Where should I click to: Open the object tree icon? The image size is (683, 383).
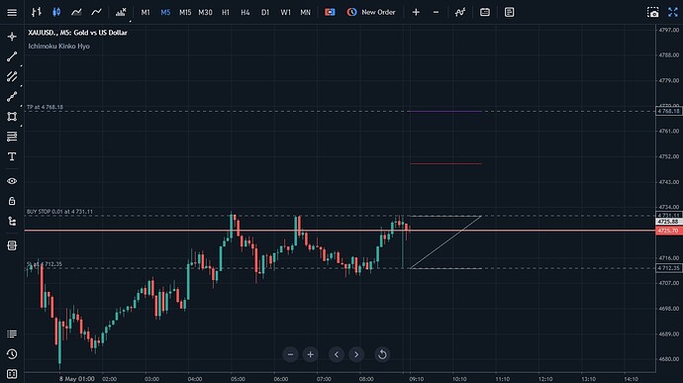point(12,221)
